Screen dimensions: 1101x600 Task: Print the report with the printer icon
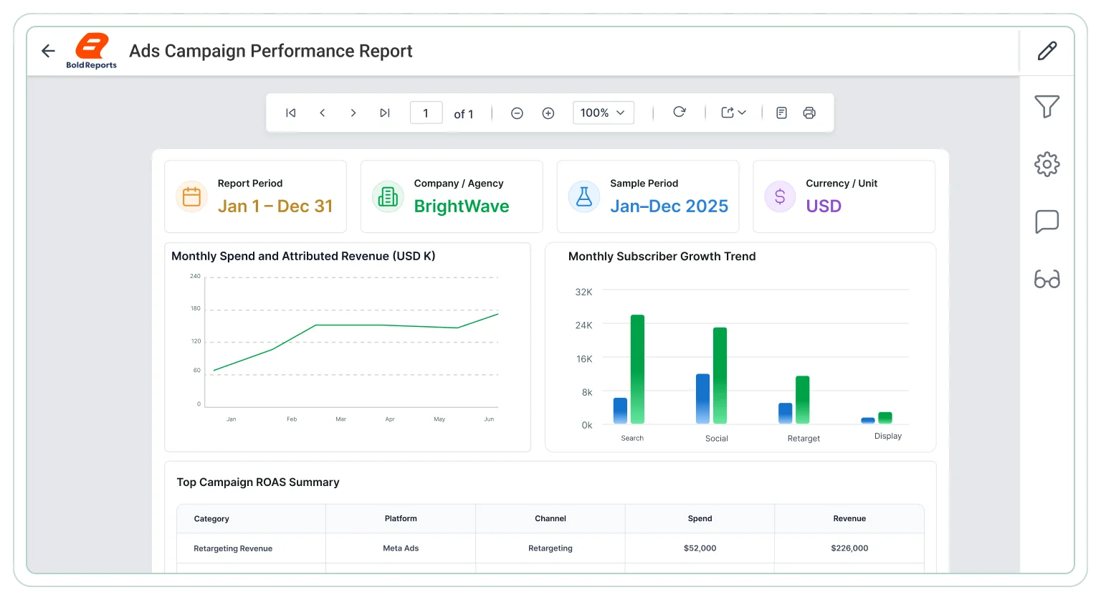(809, 113)
